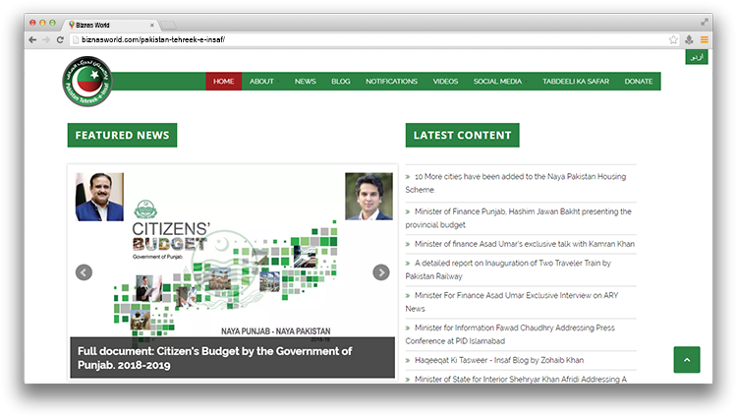Expand the SOCIAL MEDIA dropdown menu
The width and height of the screenshot is (737, 418).
point(499,82)
